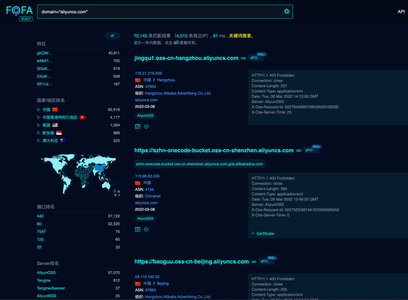Open cube icon for 113.96.63.224 result
This screenshot has height=300, width=408.
pos(146,229)
